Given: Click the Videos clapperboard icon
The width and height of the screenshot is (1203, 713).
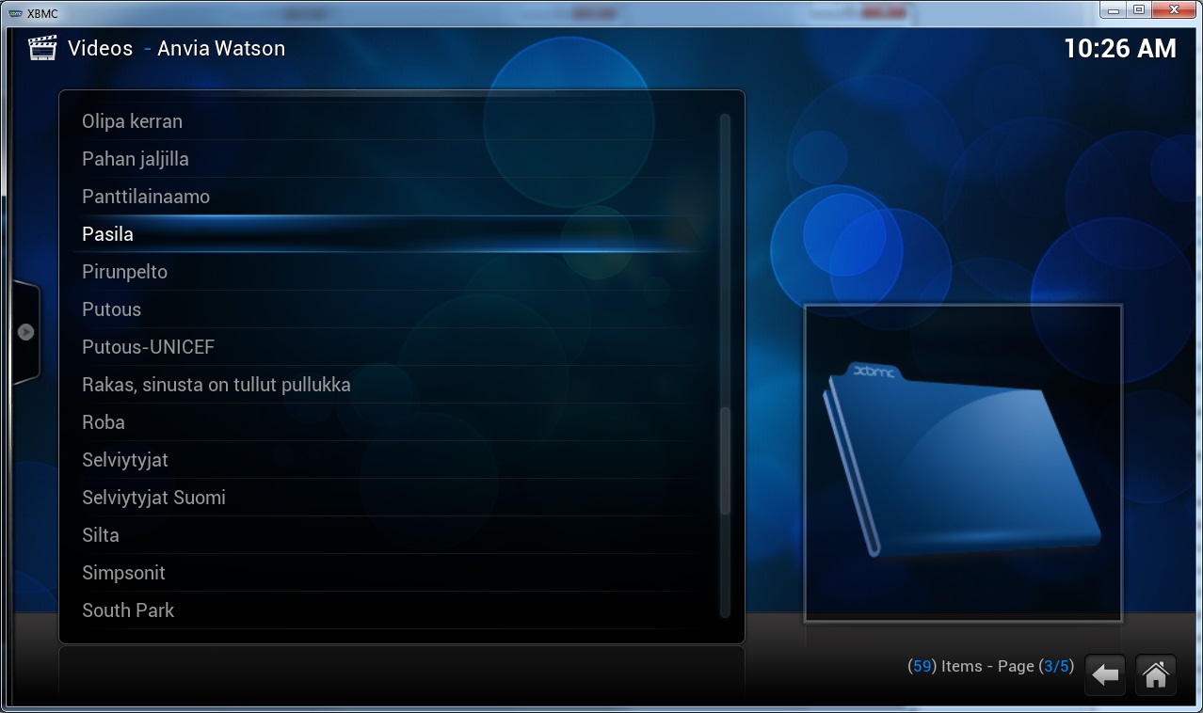Looking at the screenshot, I should pos(42,48).
